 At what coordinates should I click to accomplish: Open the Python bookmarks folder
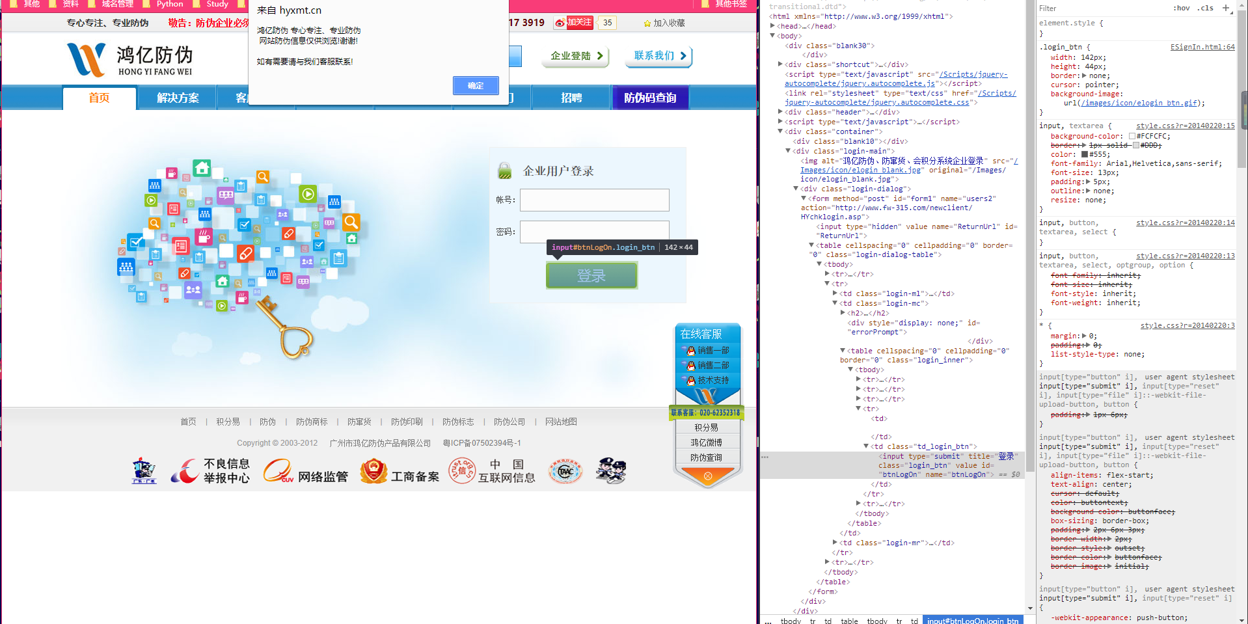pos(165,4)
